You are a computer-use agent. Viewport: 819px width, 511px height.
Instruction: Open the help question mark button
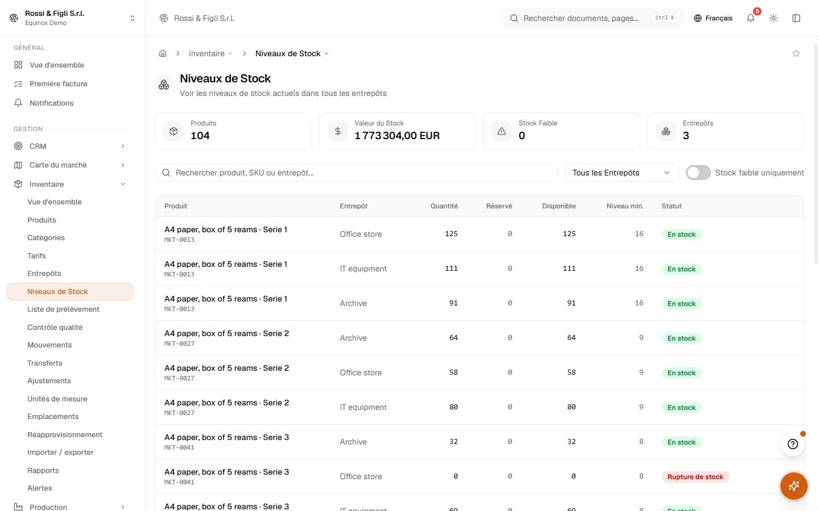tap(793, 444)
